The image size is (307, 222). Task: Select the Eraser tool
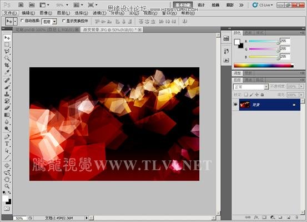pos(7,108)
